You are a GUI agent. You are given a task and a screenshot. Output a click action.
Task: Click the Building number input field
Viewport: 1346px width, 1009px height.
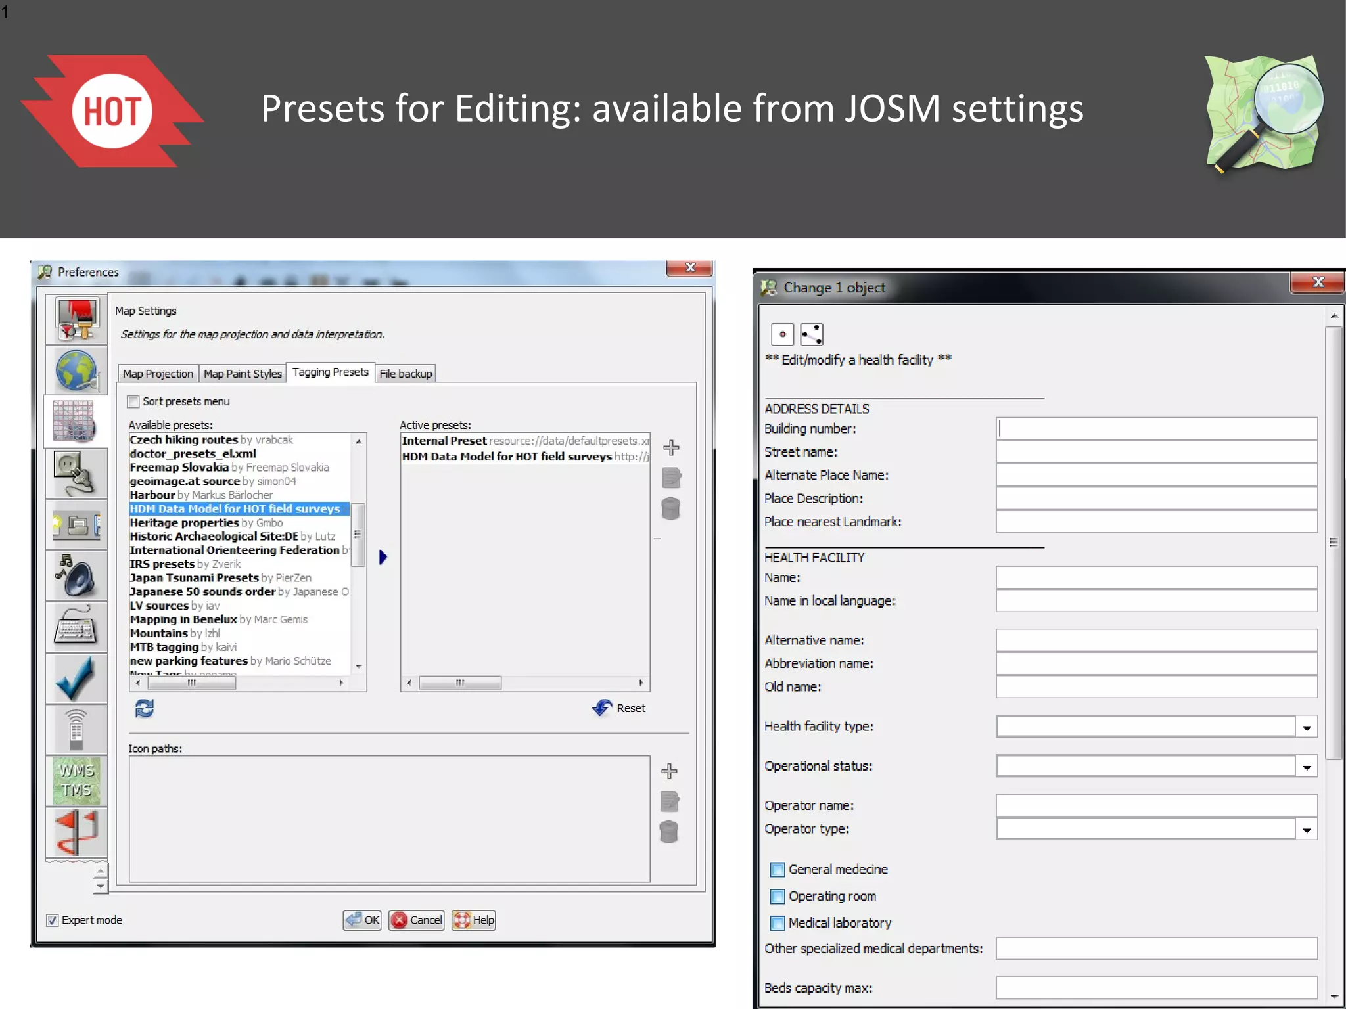pos(1157,429)
